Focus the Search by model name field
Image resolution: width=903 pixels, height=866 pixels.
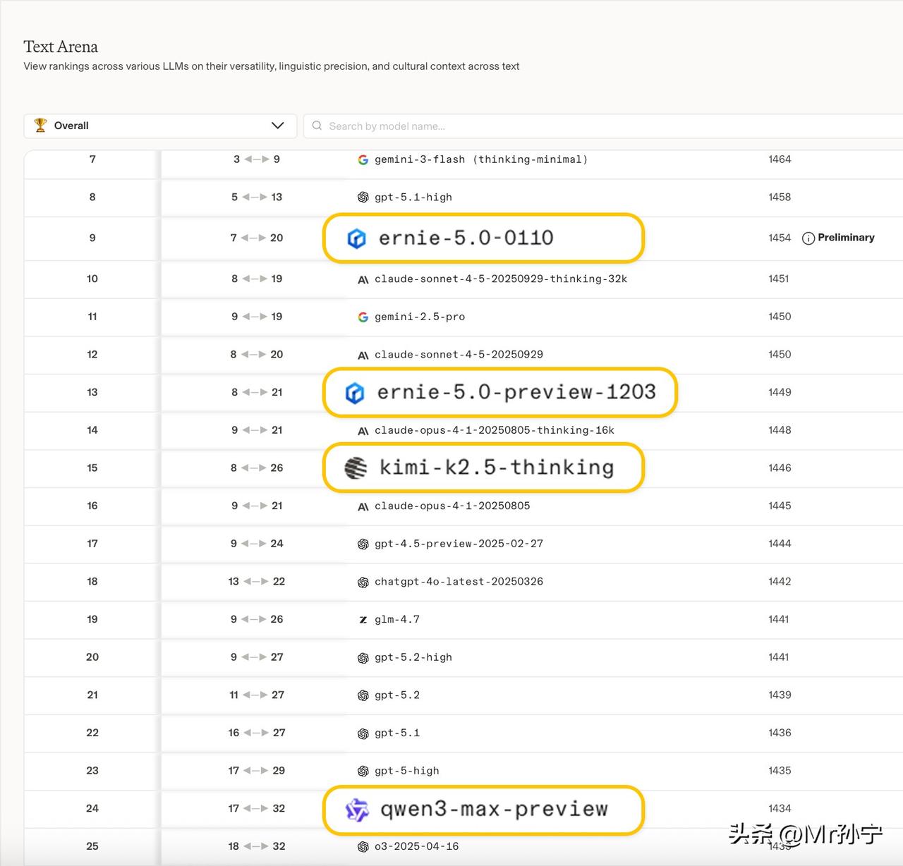[x=603, y=126]
